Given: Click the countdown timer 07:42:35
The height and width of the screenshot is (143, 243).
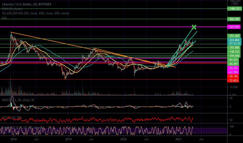Looking at the screenshot, I should point(234,43).
